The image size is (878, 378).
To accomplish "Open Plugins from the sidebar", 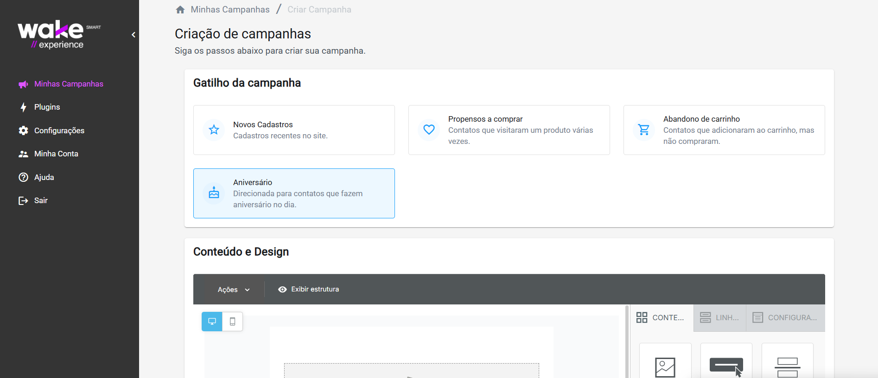I will [47, 107].
